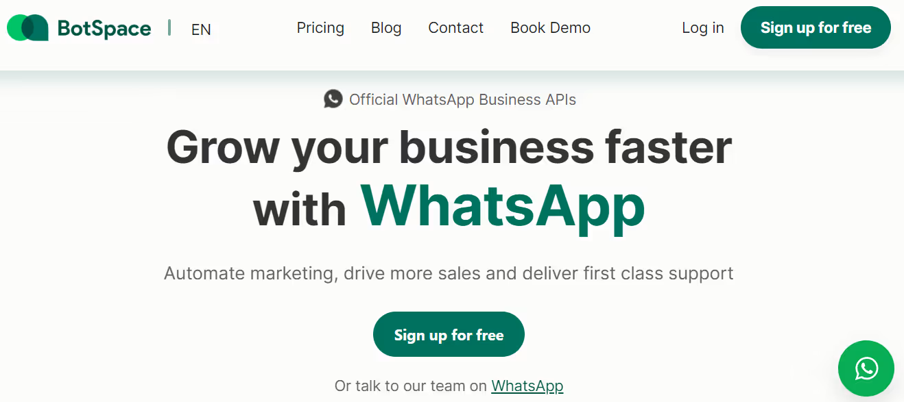Click the word 'with' in the headline
This screenshot has width=904, height=402.
click(300, 208)
